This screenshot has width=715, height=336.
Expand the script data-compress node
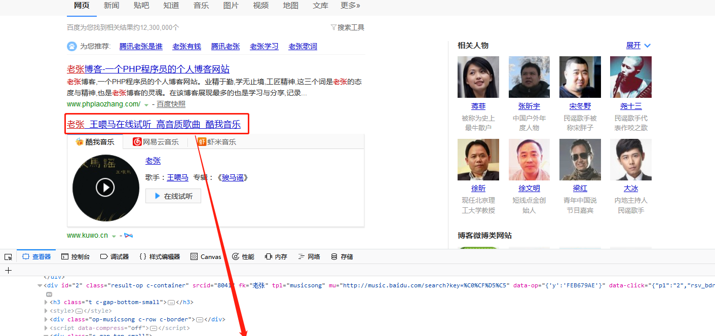coord(47,328)
